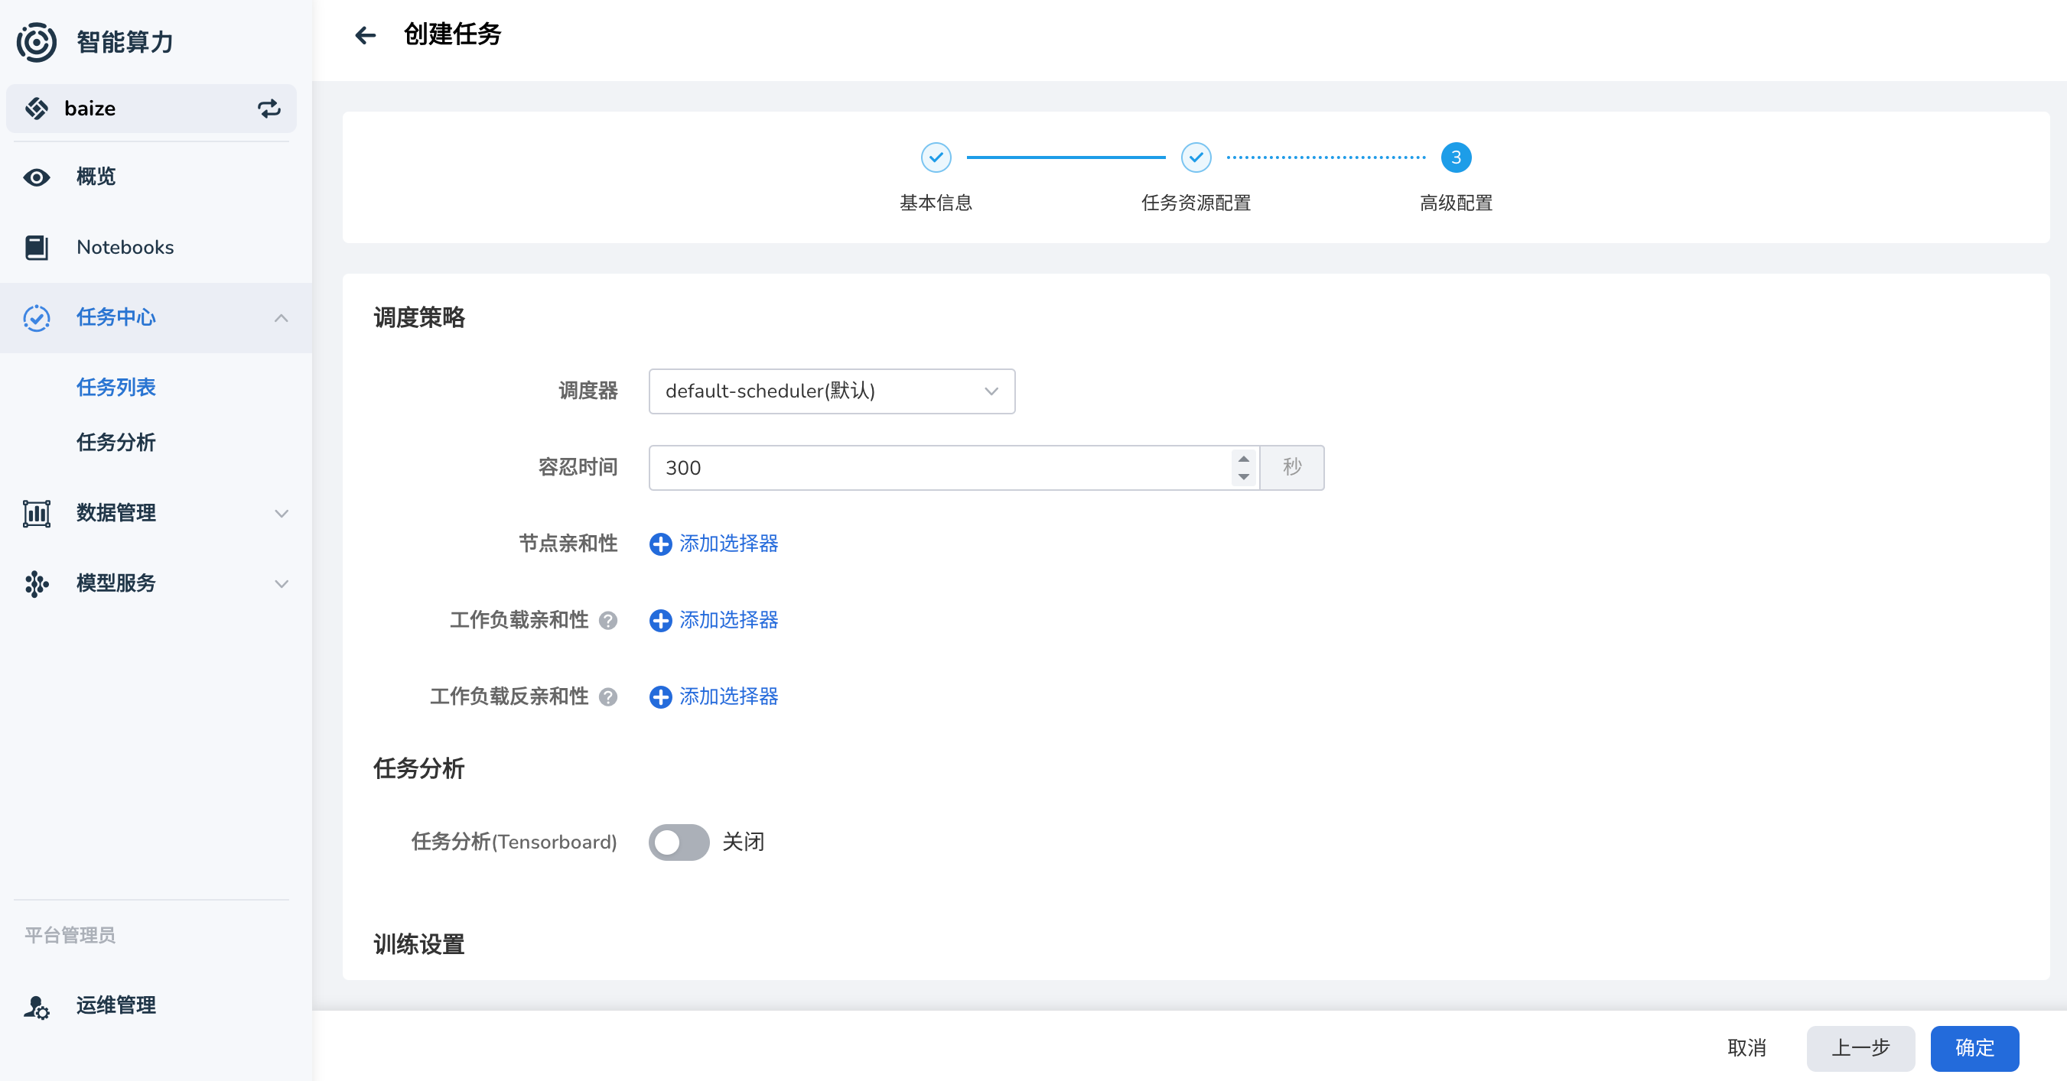2067x1081 pixels.
Task: Open 概览 with the eye icon
Action: [37, 177]
